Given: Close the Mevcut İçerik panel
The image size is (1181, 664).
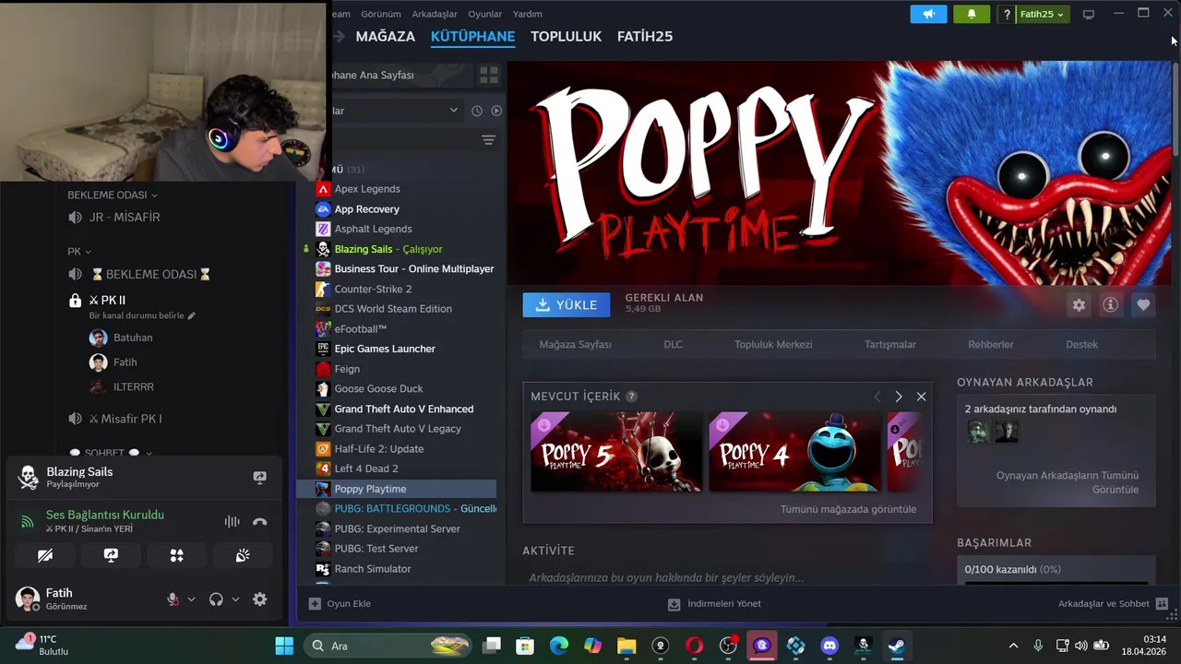Looking at the screenshot, I should click(921, 397).
